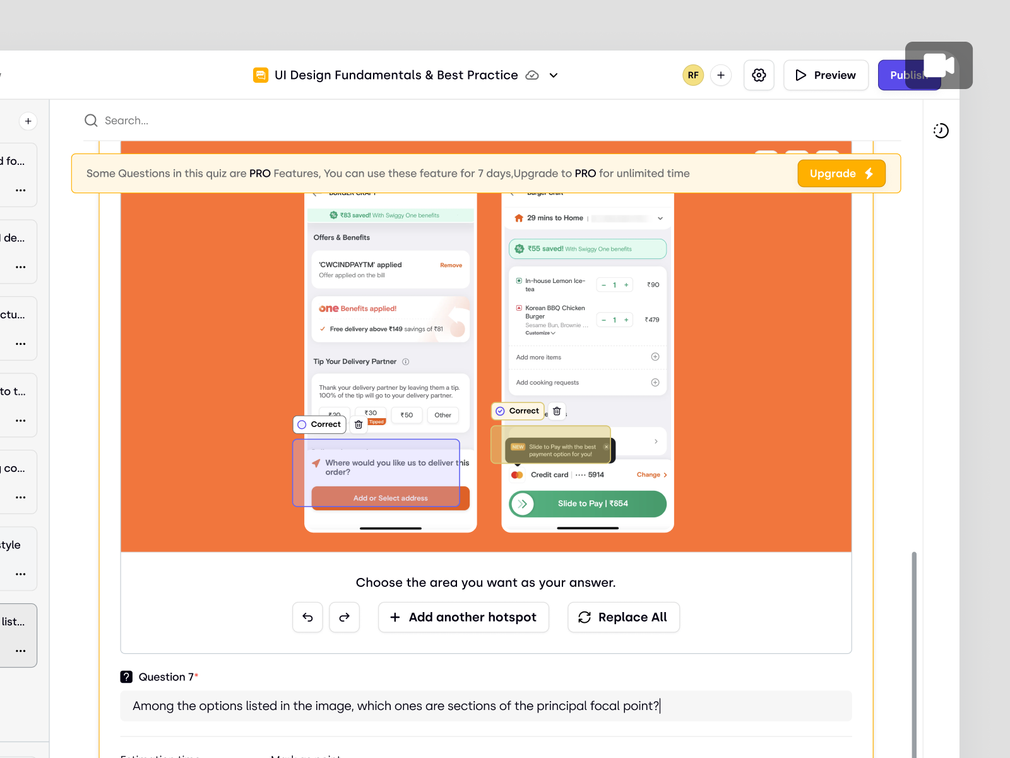Click the cloud saved status icon
This screenshot has width=1010, height=758.
click(x=532, y=75)
